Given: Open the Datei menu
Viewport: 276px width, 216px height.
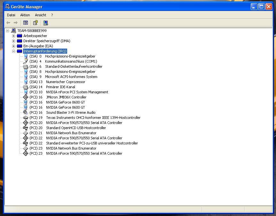Looking at the screenshot, I should (11, 15).
